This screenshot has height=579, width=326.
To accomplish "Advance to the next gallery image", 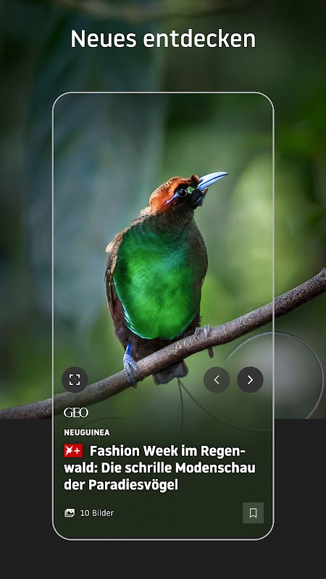I will tap(250, 379).
